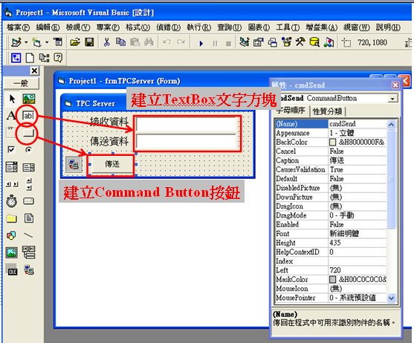Screen dimensions: 414x343
Task: Open the 工具(T) menu
Action: [288, 27]
